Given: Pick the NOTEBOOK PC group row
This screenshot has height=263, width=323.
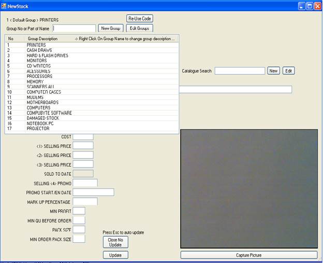Looking at the screenshot, I should (x=92, y=123).
